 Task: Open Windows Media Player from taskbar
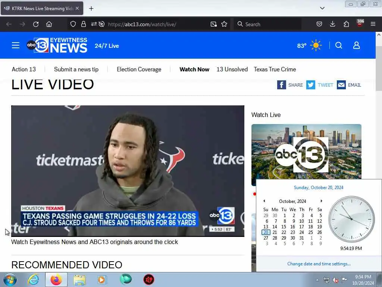(102, 280)
